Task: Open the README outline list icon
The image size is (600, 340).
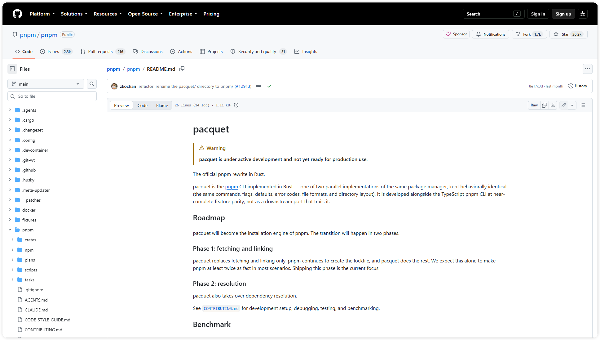Action: pos(583,105)
